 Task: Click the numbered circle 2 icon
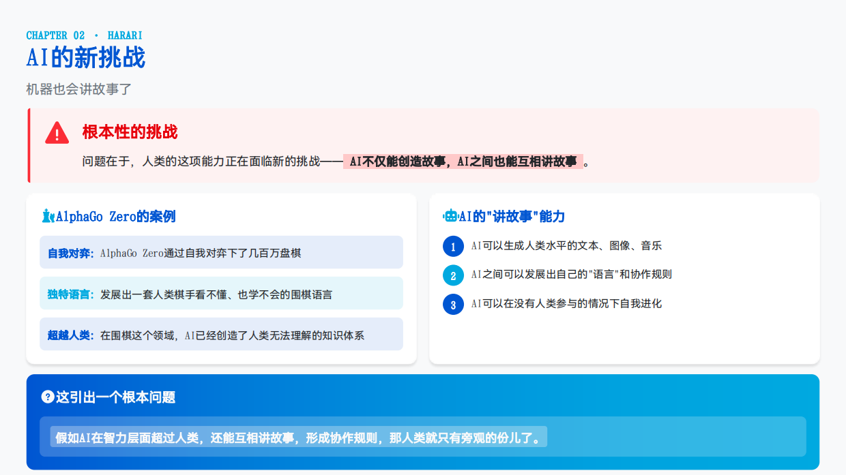(x=453, y=275)
